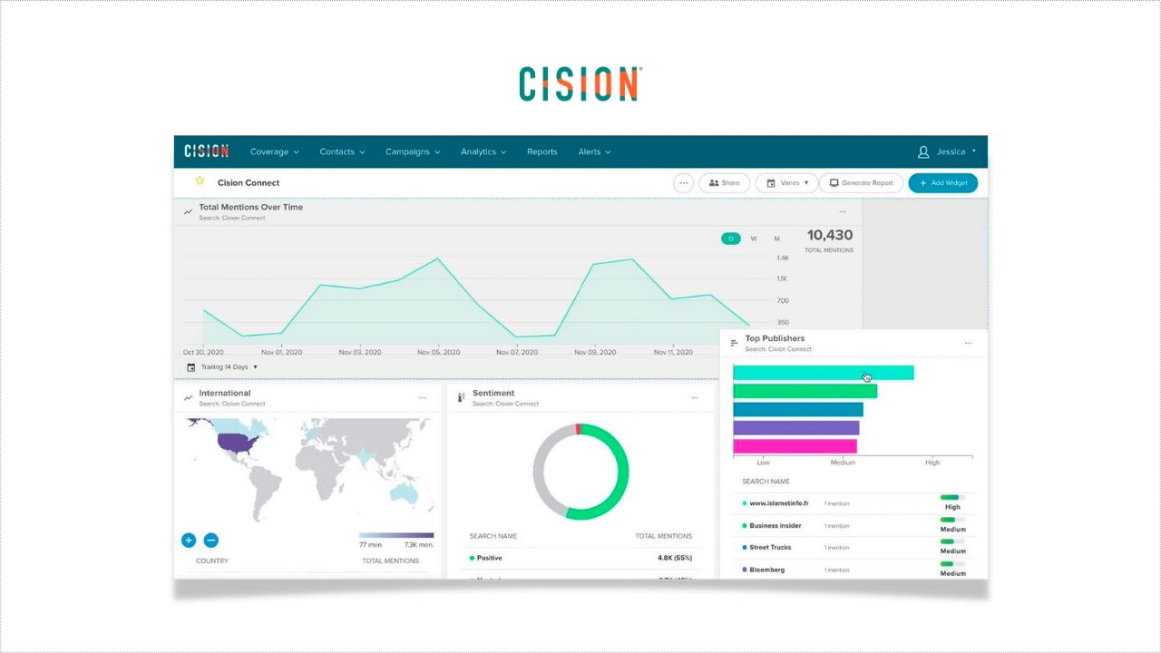Click the user profile icon beside Jessica
Image resolution: width=1161 pixels, height=653 pixels.
click(923, 151)
